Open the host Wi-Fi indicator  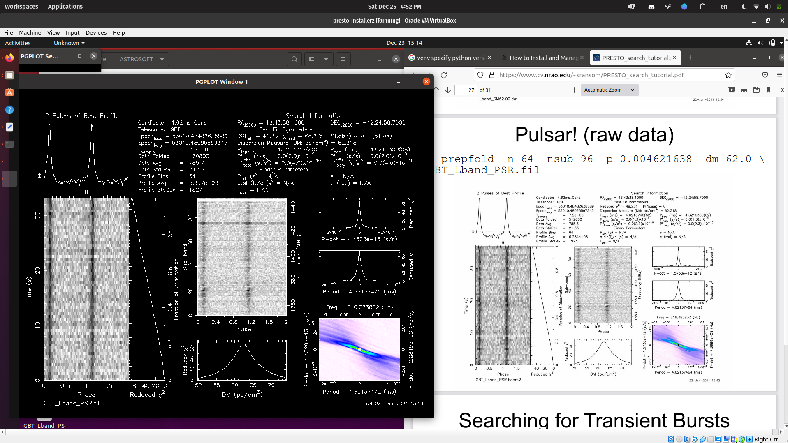pyautogui.click(x=756, y=7)
